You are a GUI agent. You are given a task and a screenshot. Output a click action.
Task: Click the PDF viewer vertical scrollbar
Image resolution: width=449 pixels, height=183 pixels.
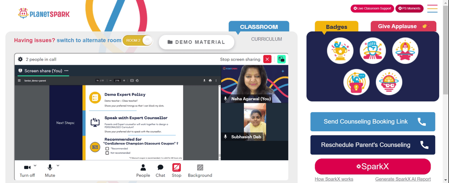tap(220, 122)
